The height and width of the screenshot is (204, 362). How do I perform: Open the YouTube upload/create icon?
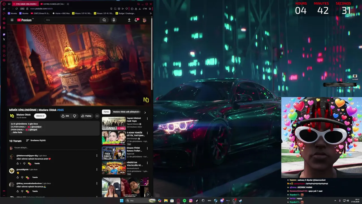[x=129, y=20]
